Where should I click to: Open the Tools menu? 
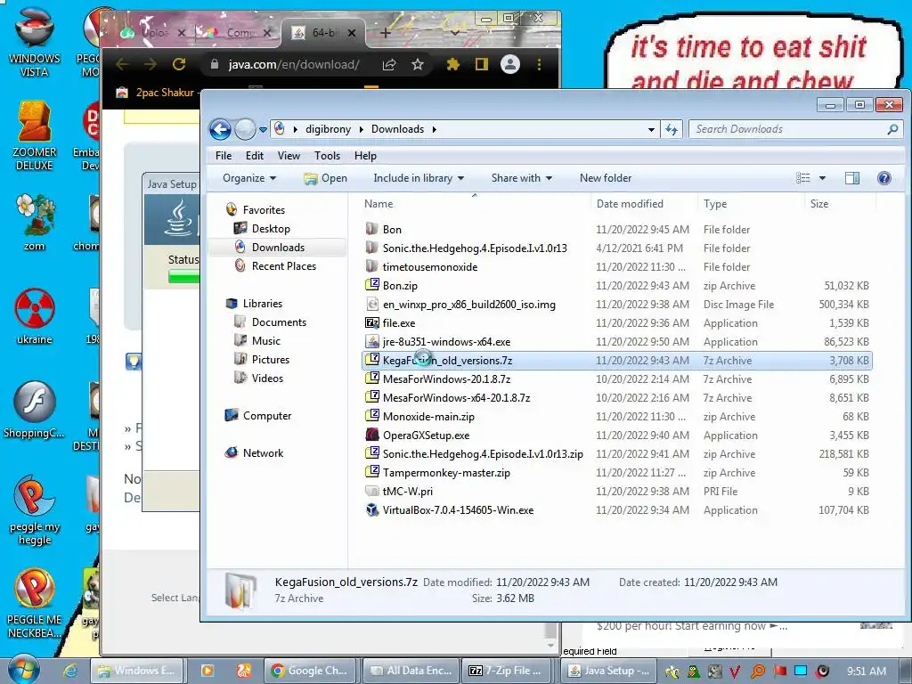[328, 156]
